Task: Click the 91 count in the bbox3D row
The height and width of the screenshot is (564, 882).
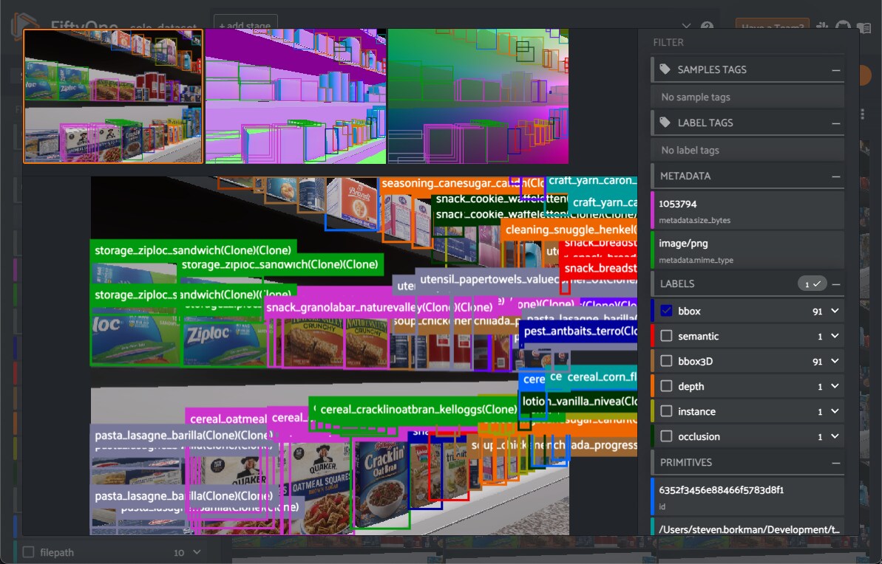Action: click(x=818, y=362)
